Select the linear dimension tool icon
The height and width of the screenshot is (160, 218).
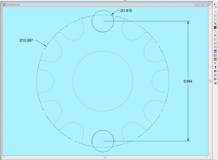215,47
